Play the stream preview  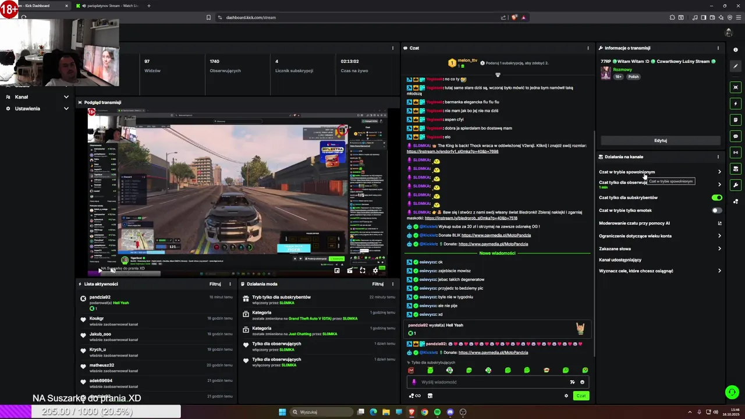(x=100, y=270)
